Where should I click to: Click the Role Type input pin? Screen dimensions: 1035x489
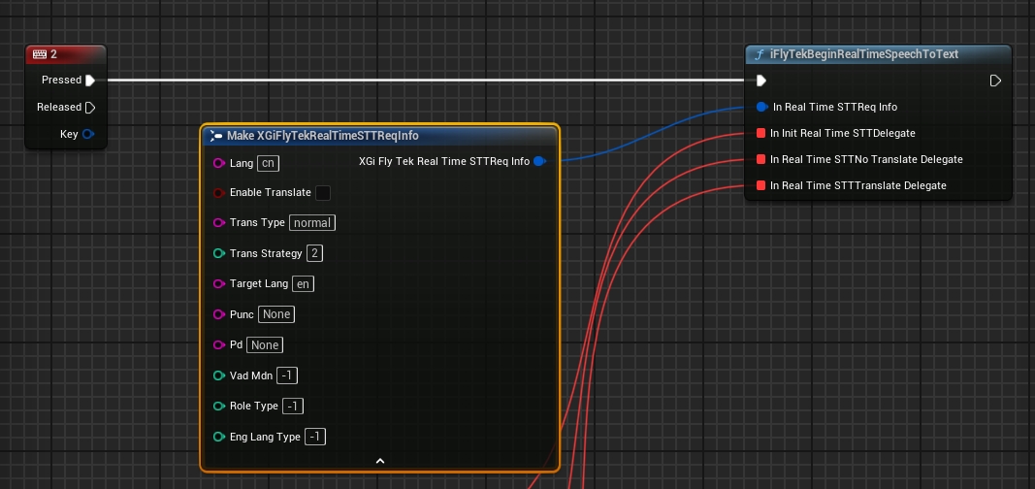pyautogui.click(x=219, y=406)
